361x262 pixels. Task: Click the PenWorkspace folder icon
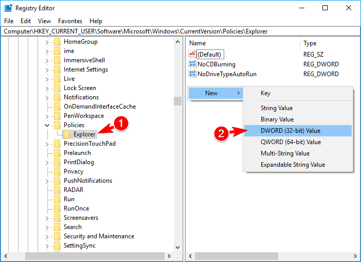click(57, 116)
